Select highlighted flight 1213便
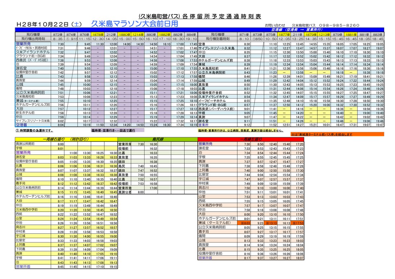This screenshot has width=395, height=279. pos(324,34)
